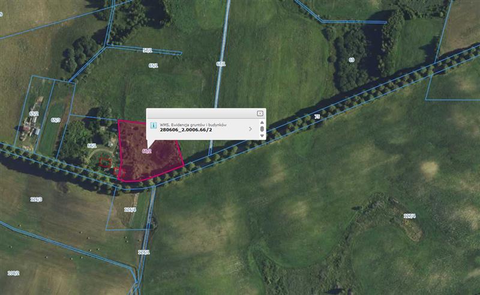Click parcel label 126/3
Screen dimensions: 480x295
click(x=36, y=199)
